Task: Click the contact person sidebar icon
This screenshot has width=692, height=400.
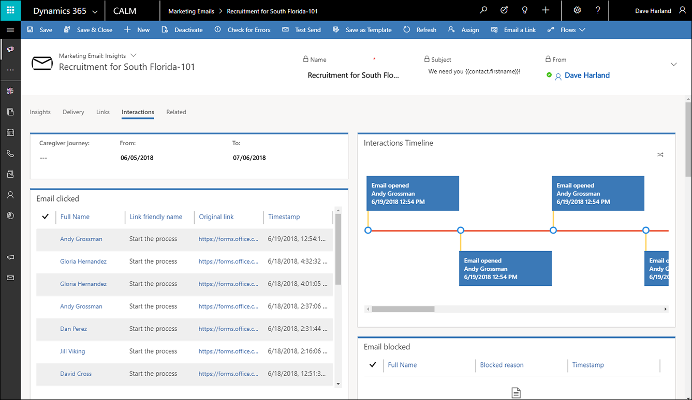Action: pyautogui.click(x=10, y=195)
